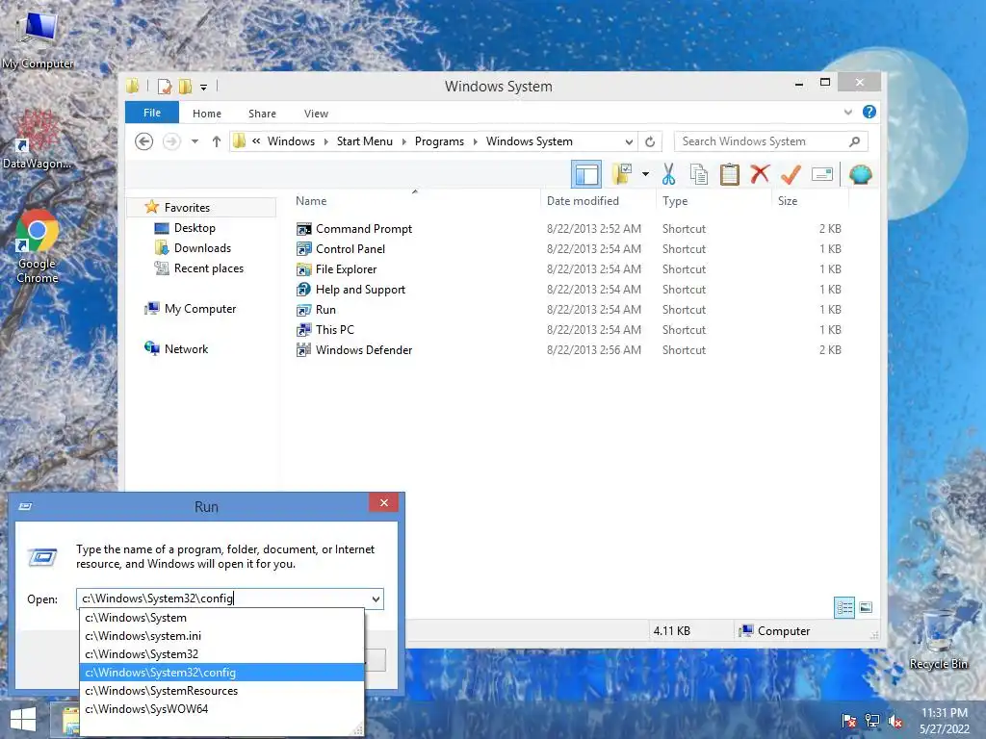Open the recent locations dropdown arrow
Image resolution: width=986 pixels, height=739 pixels.
tap(195, 141)
